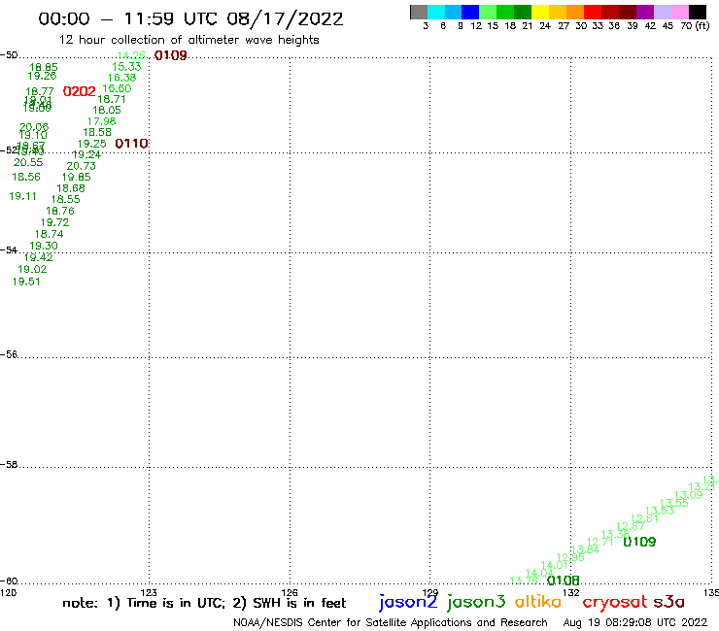This screenshot has height=631, width=719.
Task: Click the '-58' latitude axis label
Action: (x=9, y=465)
